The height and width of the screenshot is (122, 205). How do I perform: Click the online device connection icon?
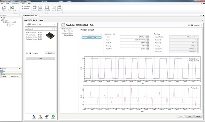29,25
